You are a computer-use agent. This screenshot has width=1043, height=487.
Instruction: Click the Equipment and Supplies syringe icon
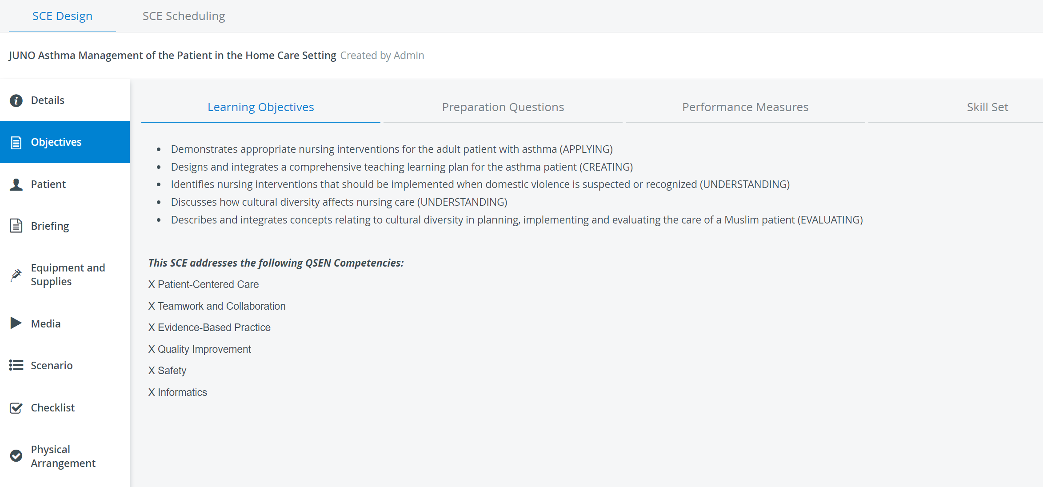pos(16,275)
